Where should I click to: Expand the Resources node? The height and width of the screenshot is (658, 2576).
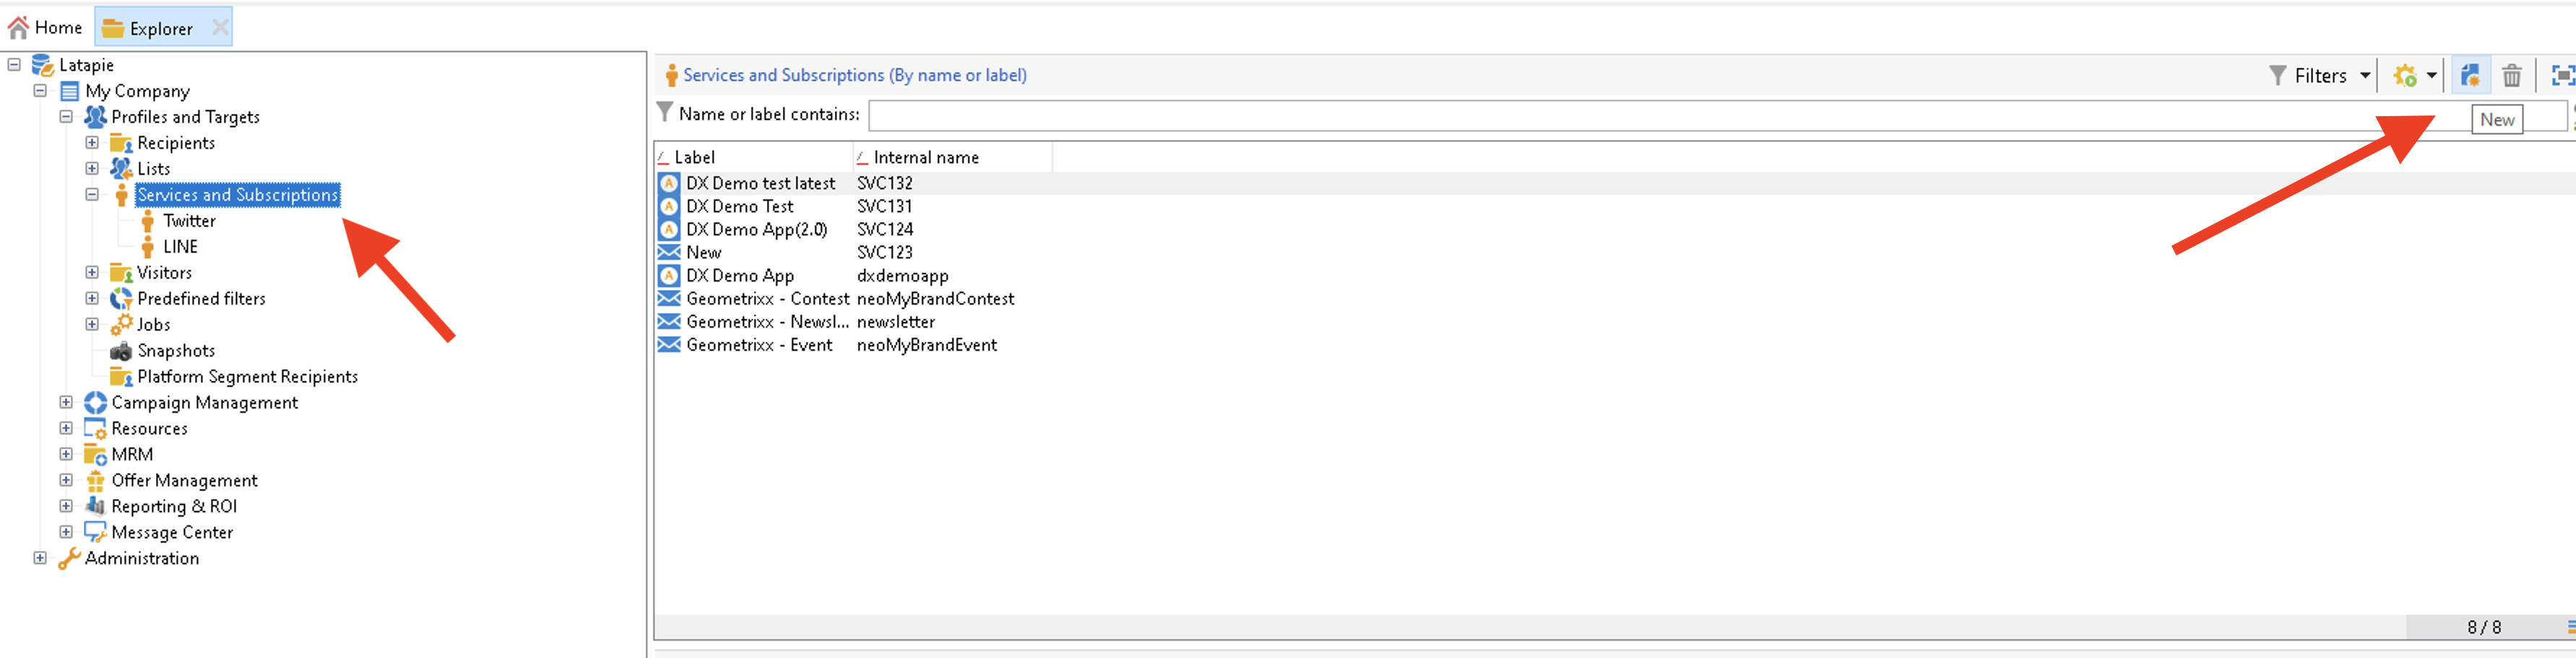66,429
